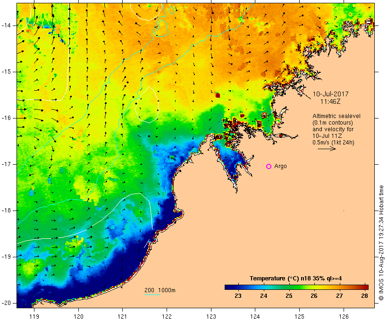Click the '200 1000m' bathymetry label

(160, 290)
